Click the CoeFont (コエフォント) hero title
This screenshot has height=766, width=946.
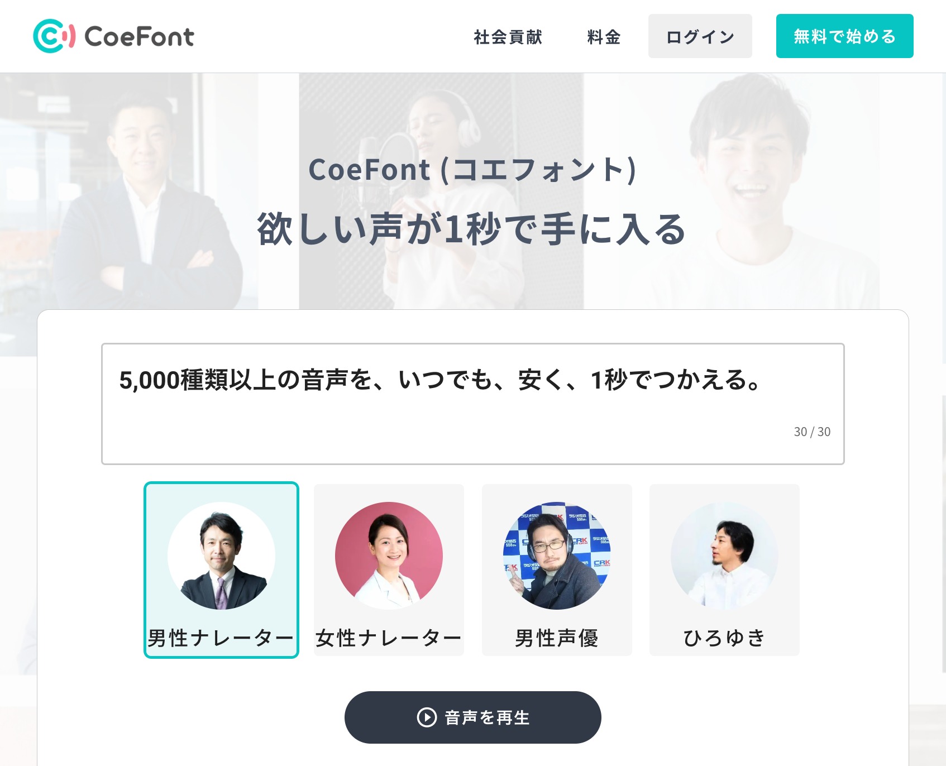tap(472, 170)
